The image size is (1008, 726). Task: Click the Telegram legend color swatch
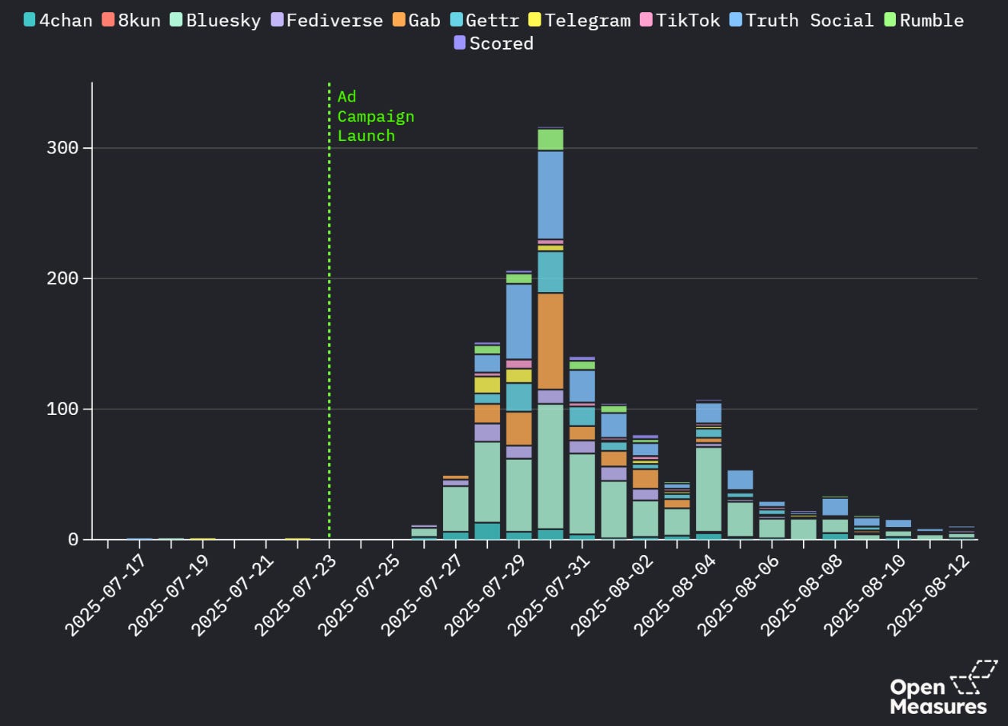[534, 19]
